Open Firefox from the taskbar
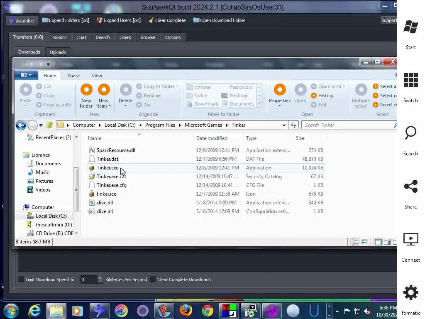Viewport: 425px width, 319px height. pos(186,311)
